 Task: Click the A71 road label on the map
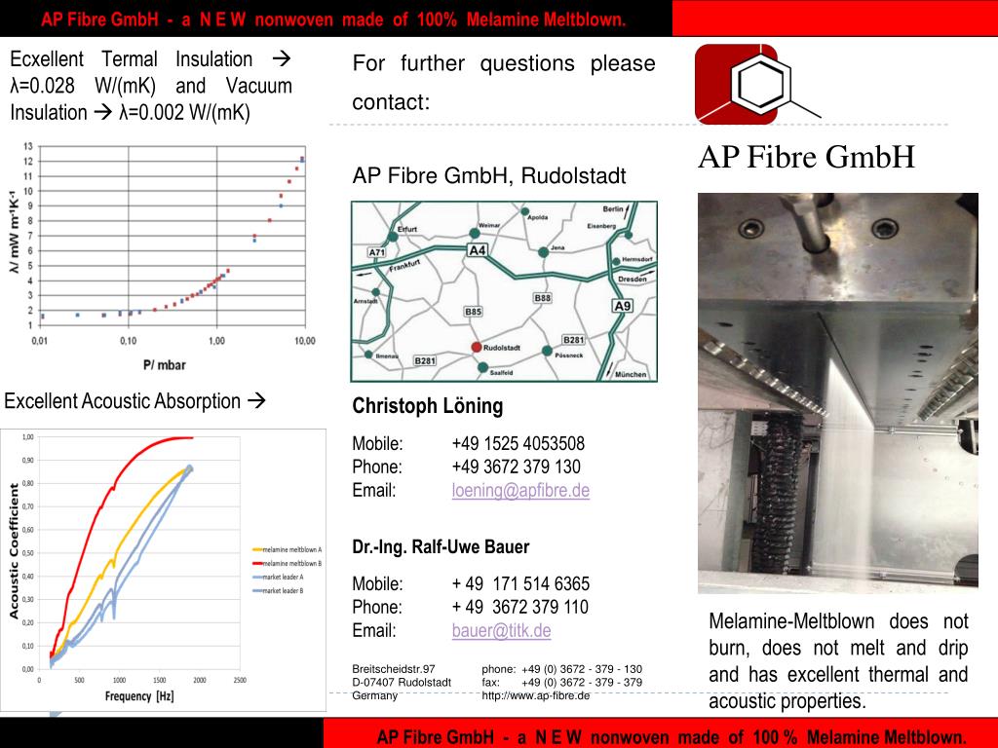coord(377,252)
